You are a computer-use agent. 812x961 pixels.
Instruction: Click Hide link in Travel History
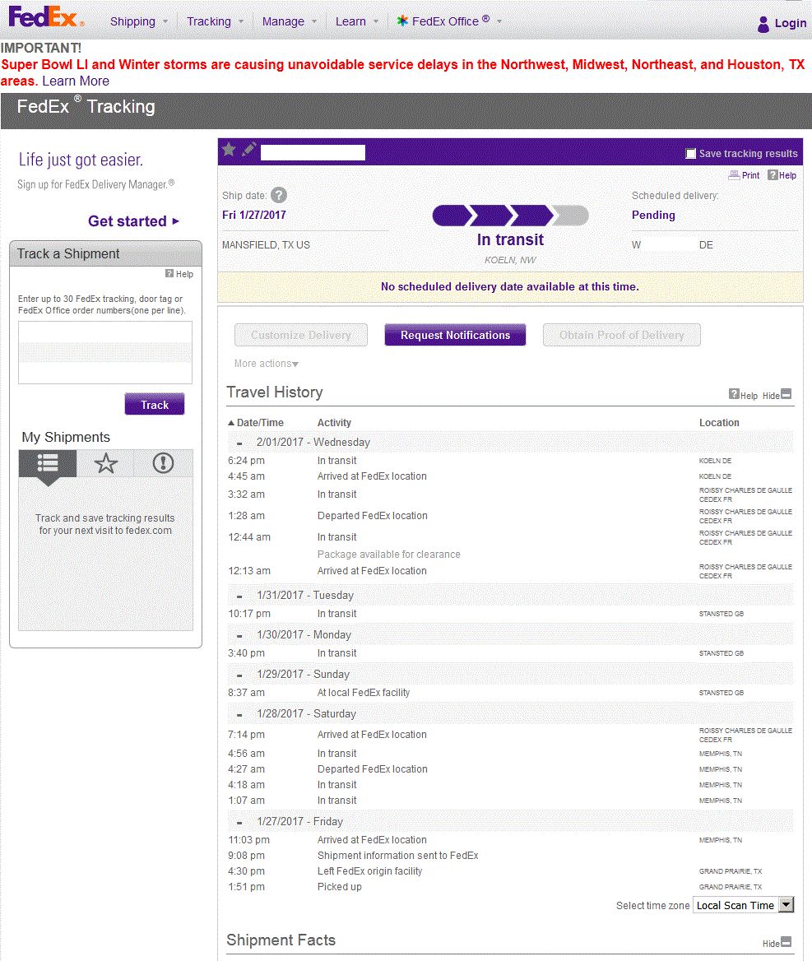771,396
